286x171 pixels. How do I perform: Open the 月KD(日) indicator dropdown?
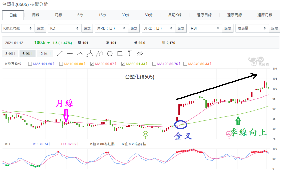[158, 28]
